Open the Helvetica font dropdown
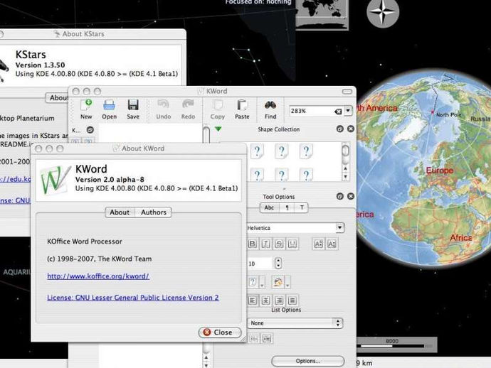 pos(339,227)
